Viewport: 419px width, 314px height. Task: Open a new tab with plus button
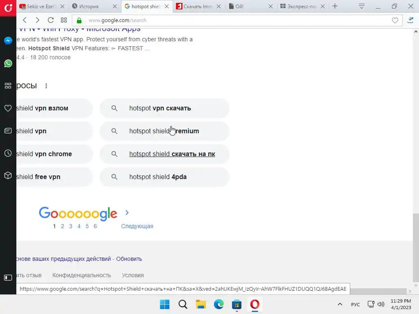(335, 6)
